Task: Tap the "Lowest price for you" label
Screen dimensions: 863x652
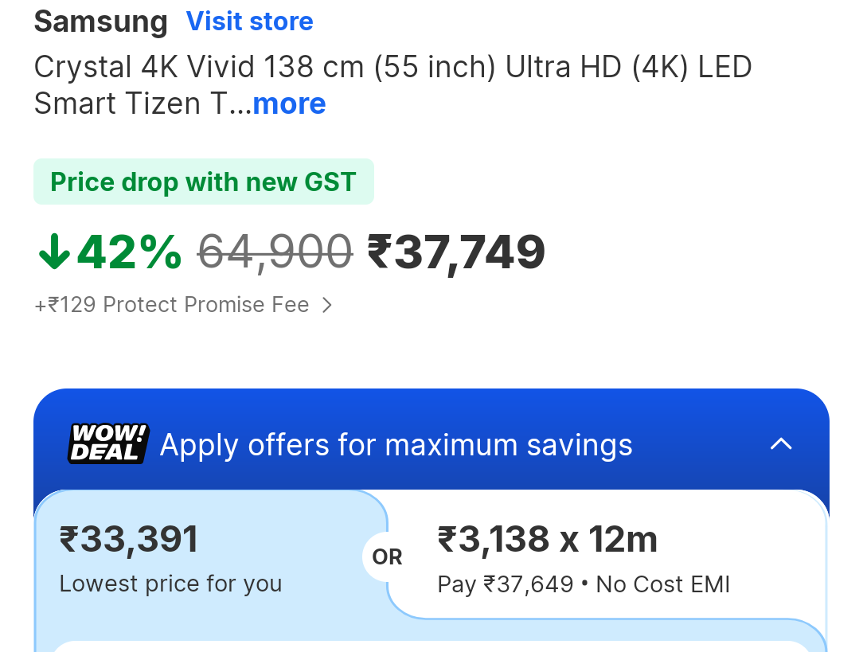Action: [x=170, y=584]
